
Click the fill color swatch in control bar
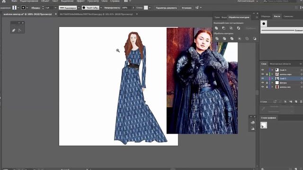(14, 8)
